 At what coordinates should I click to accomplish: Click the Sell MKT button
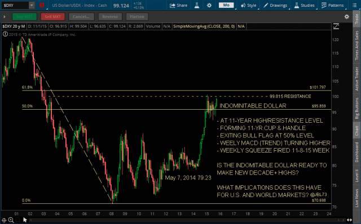tap(52, 16)
